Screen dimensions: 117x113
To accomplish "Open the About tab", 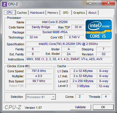I will click(x=92, y=13).
